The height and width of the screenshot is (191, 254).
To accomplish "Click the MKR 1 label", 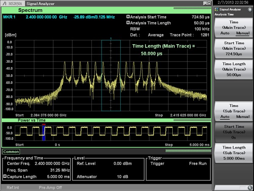I will point(9,17).
